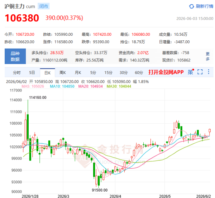Click the 资金流向 value 2.07亿
Image resolution: width=215 pixels, height=198 pixels.
tap(143, 53)
